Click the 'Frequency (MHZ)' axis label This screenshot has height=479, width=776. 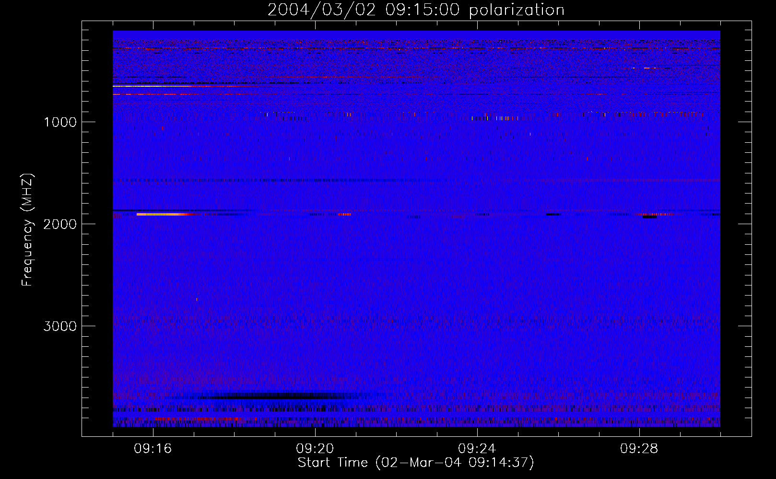tap(27, 230)
